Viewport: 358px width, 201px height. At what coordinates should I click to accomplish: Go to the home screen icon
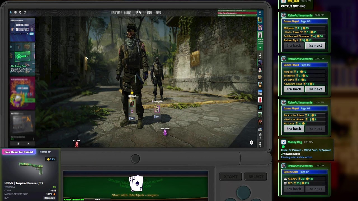coord(11,12)
